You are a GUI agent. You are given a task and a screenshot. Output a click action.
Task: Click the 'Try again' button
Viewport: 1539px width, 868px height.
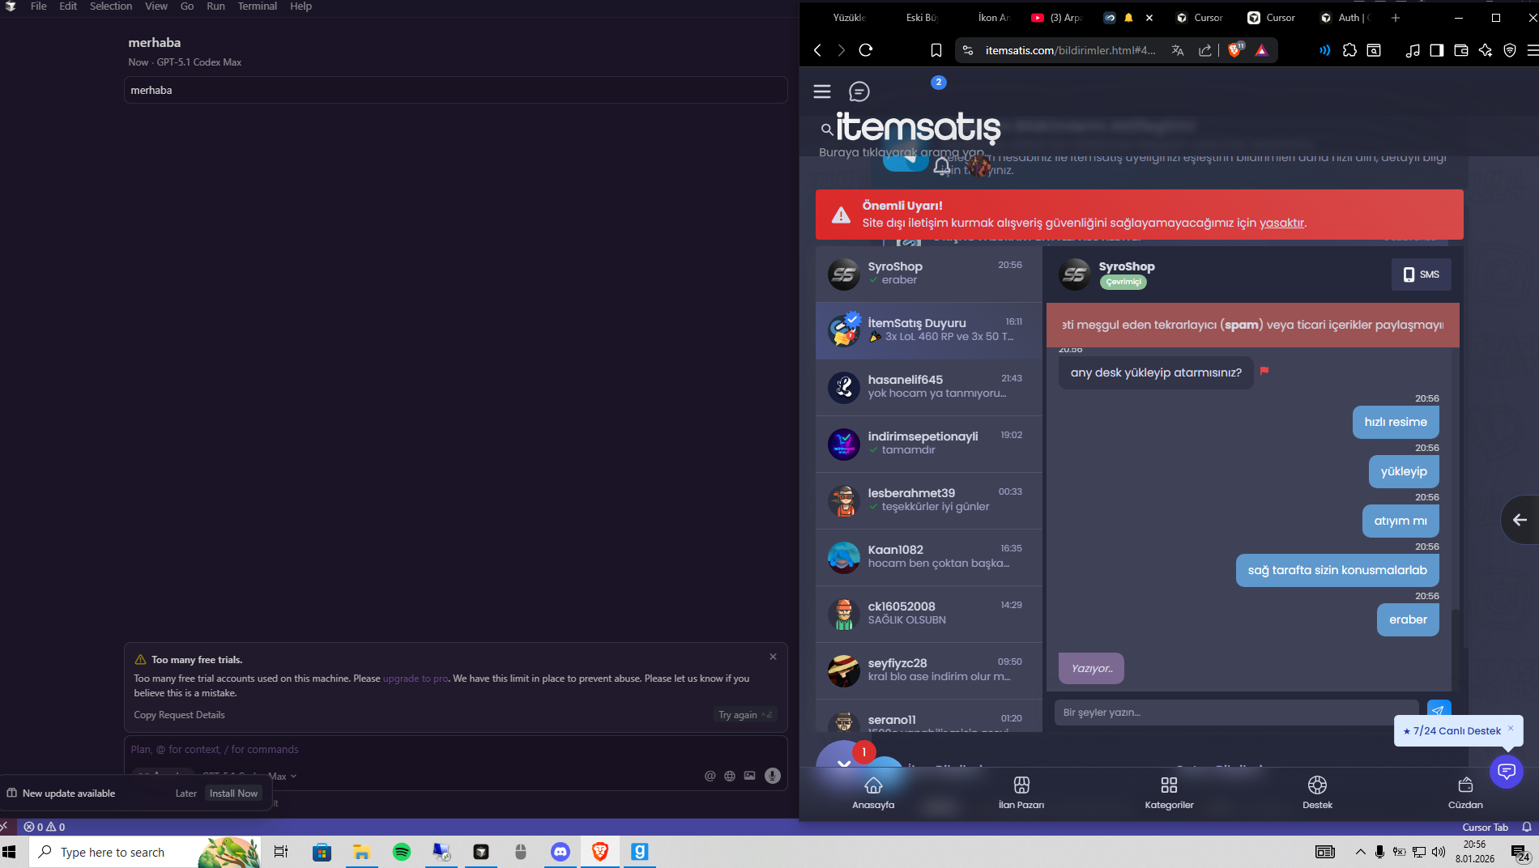(745, 715)
